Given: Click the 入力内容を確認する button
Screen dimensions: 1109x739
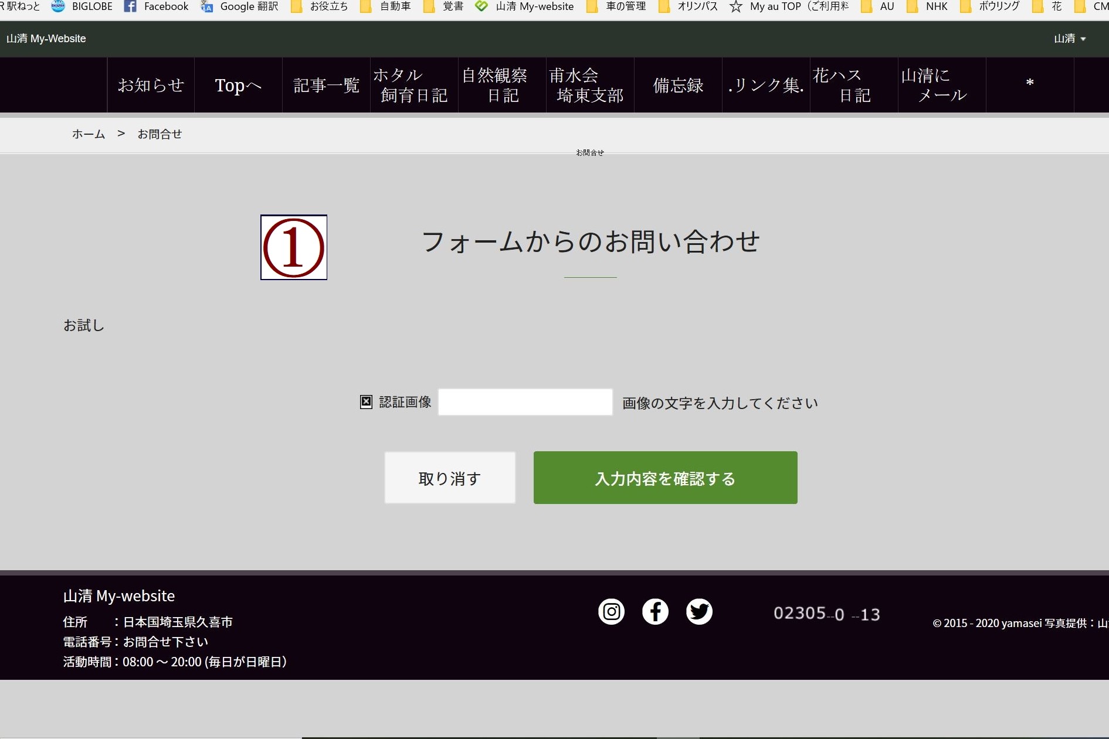Looking at the screenshot, I should pos(665,478).
